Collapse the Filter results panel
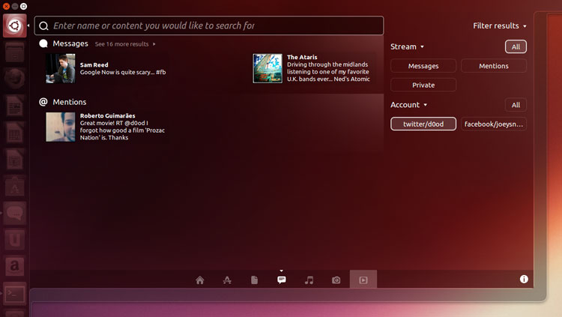562x317 pixels. pyautogui.click(x=500, y=25)
